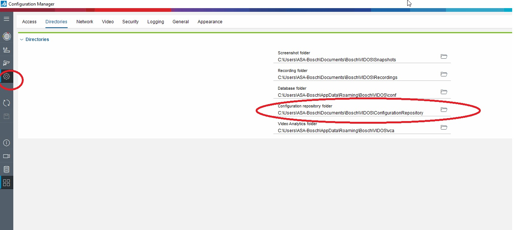514x230 pixels.
Task: Click the Refresh circular arrows icon
Action: coord(6,103)
